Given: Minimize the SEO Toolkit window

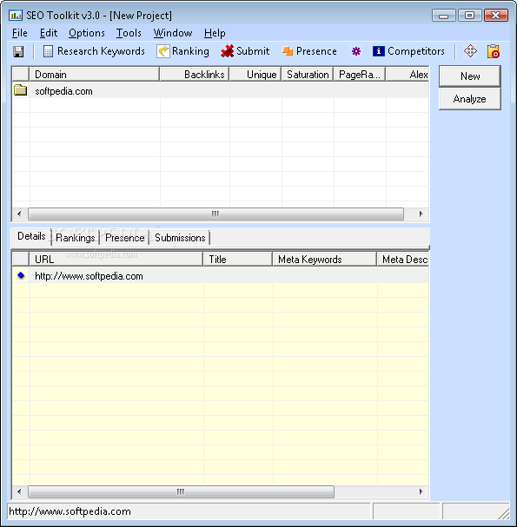Looking at the screenshot, I should pyautogui.click(x=444, y=16).
